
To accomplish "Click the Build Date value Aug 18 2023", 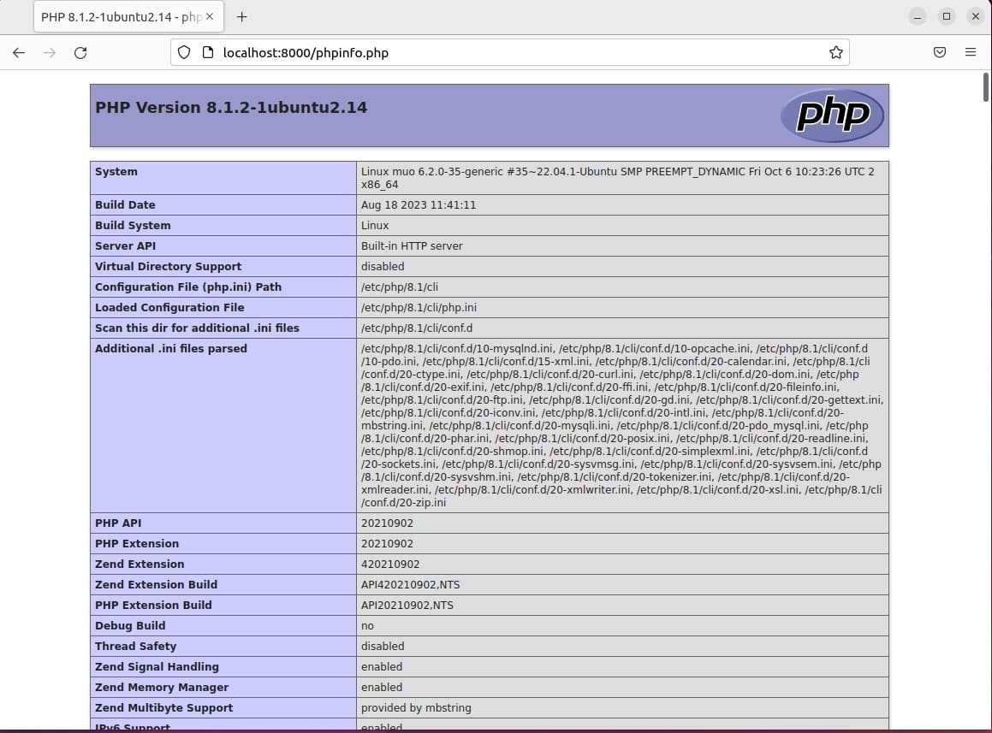I will pos(419,205).
